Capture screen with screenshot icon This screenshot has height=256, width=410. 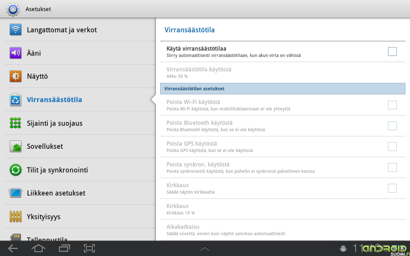(x=89, y=248)
